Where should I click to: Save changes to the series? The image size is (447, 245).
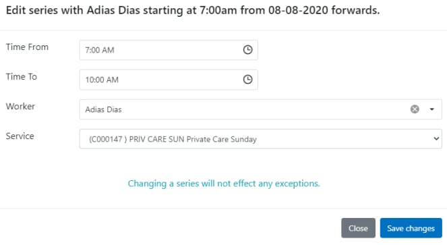point(411,228)
